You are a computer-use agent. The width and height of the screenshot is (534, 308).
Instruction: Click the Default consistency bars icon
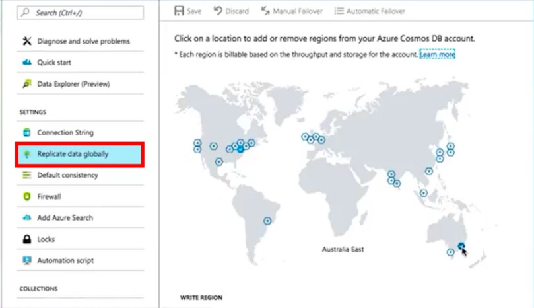pos(27,175)
